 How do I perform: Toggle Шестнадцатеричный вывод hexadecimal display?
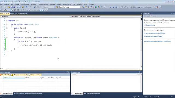point(142,7)
